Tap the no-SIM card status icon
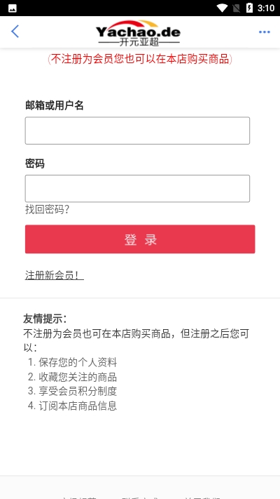Image resolution: width=280 pixels, height=499 pixels. 237,8
